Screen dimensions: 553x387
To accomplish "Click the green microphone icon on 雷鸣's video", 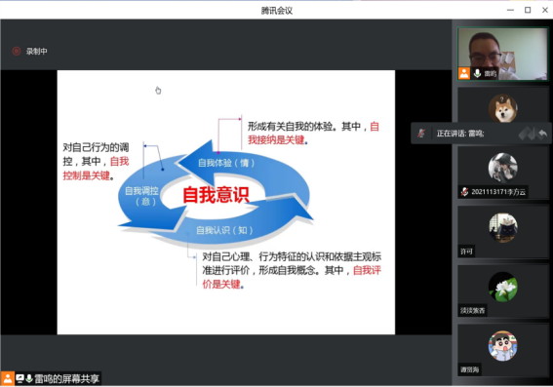I will click(477, 73).
